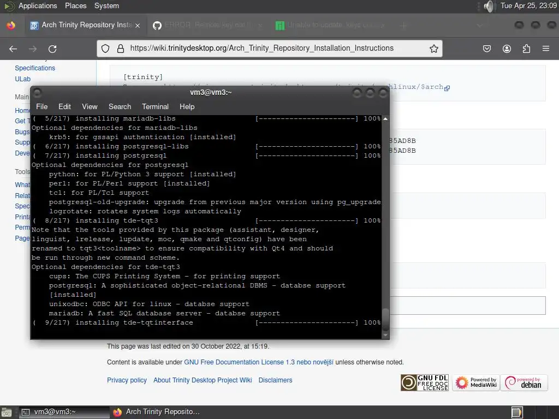Click the clock showing Tue Apr 25
Screen dimensions: 559x419
pos(528,5)
